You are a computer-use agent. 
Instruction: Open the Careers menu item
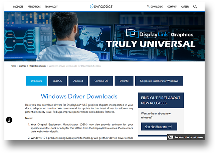[x=185, y=7]
